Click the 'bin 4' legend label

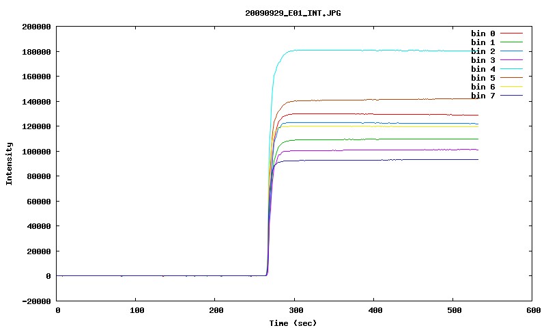click(483, 69)
